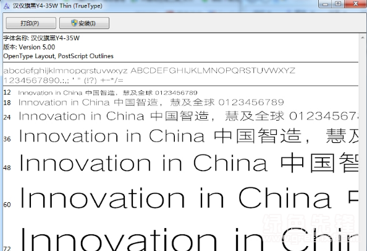Viewport: 367px width, 251px height.
Task: Click the UAC shield icon on install button
Action: pyautogui.click(x=74, y=23)
